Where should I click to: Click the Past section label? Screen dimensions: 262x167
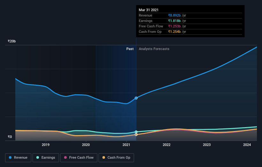(130, 49)
